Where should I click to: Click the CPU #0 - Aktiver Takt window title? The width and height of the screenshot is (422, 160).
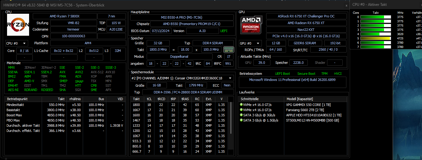coord(370,5)
